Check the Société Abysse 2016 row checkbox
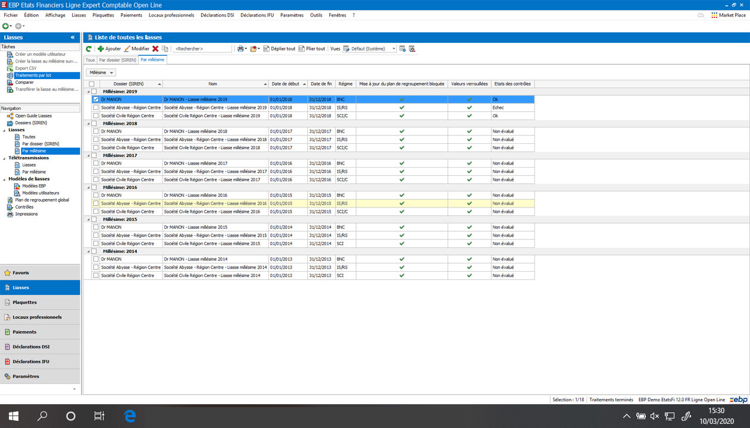Viewport: 750px width, 428px height. (96, 203)
